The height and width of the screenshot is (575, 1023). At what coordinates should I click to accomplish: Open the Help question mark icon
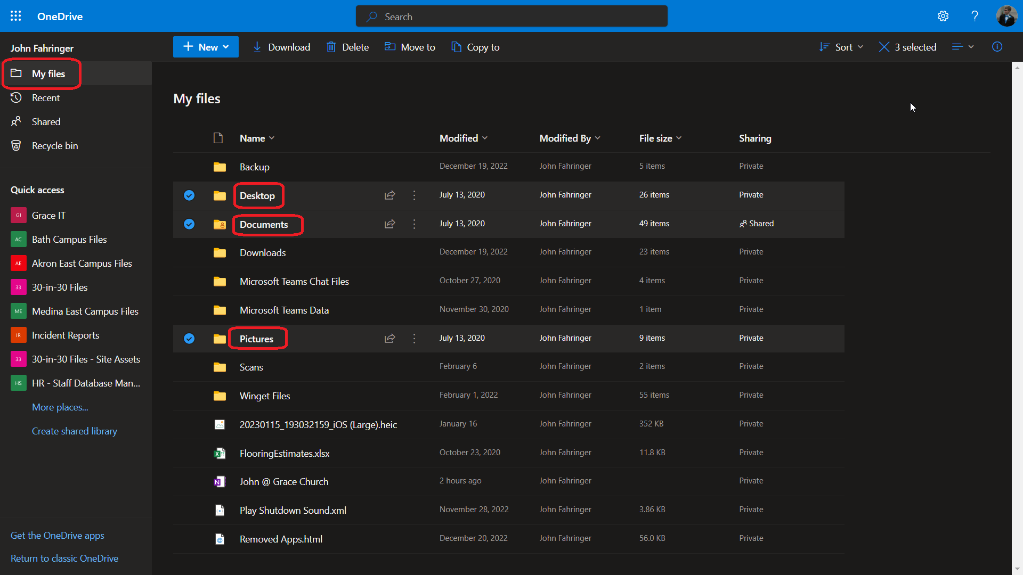975,16
